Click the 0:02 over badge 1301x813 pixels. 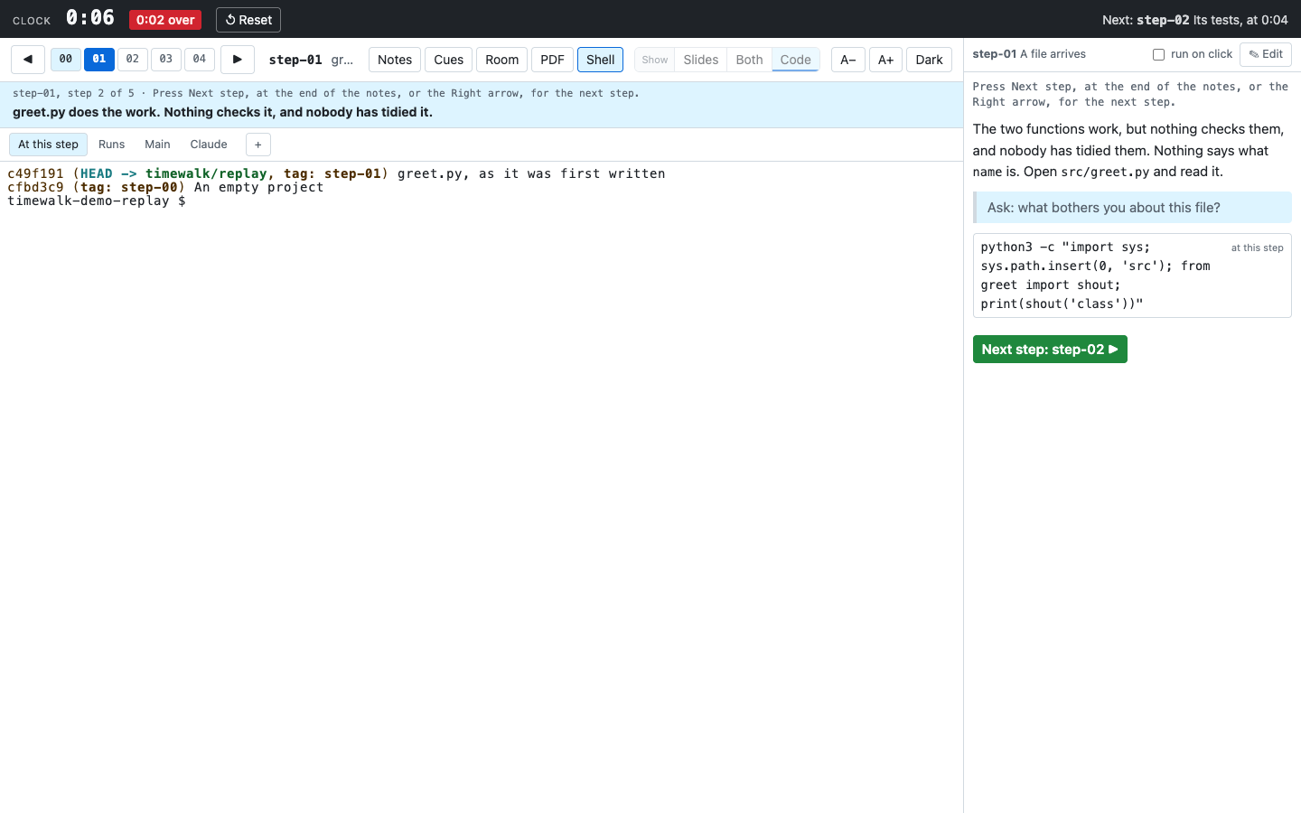[165, 20]
